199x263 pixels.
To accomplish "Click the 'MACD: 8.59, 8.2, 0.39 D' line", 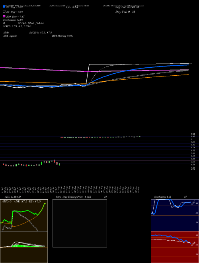I will tap(17, 26).
